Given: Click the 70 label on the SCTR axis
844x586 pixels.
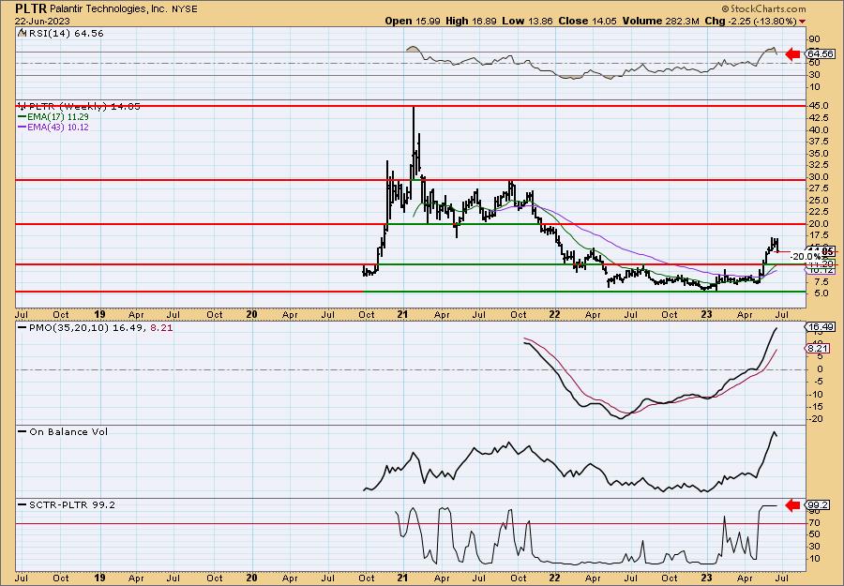Looking at the screenshot, I should tap(815, 523).
